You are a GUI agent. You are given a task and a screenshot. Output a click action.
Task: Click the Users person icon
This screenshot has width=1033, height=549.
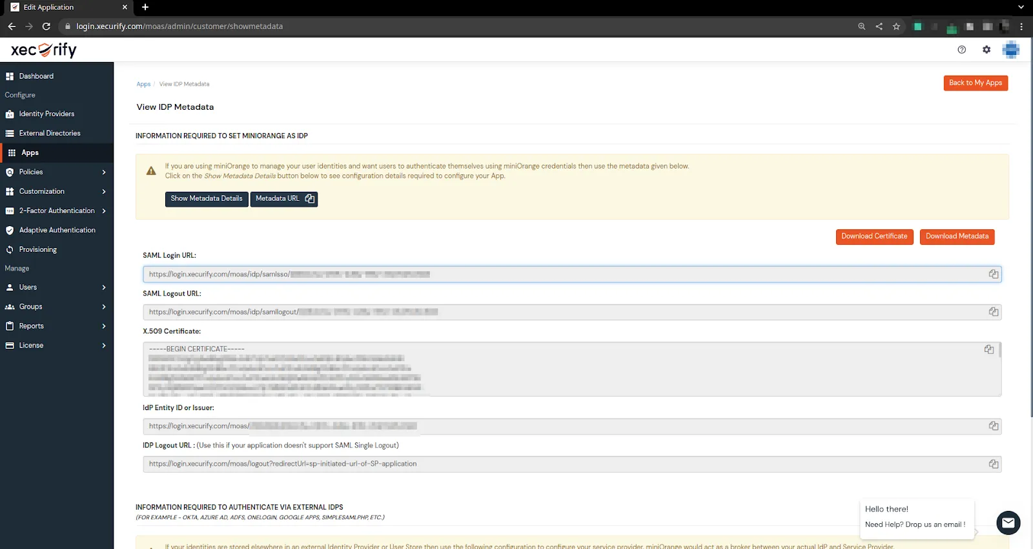[x=10, y=287]
